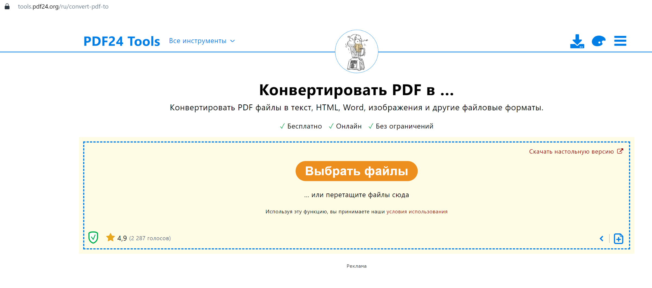Click the rating star icon
The image size is (652, 288).
click(110, 237)
